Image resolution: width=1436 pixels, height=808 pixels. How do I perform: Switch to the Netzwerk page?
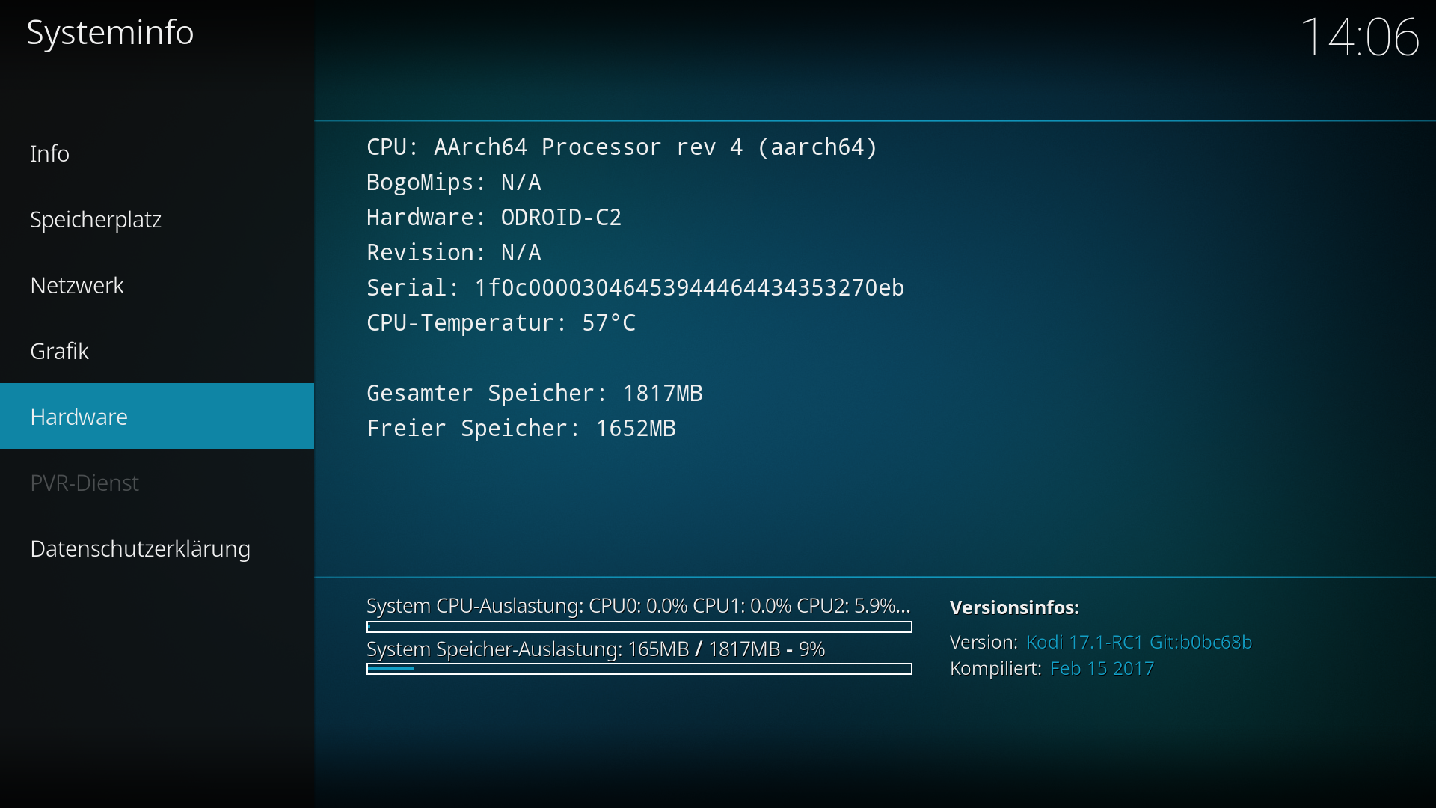[x=157, y=285]
